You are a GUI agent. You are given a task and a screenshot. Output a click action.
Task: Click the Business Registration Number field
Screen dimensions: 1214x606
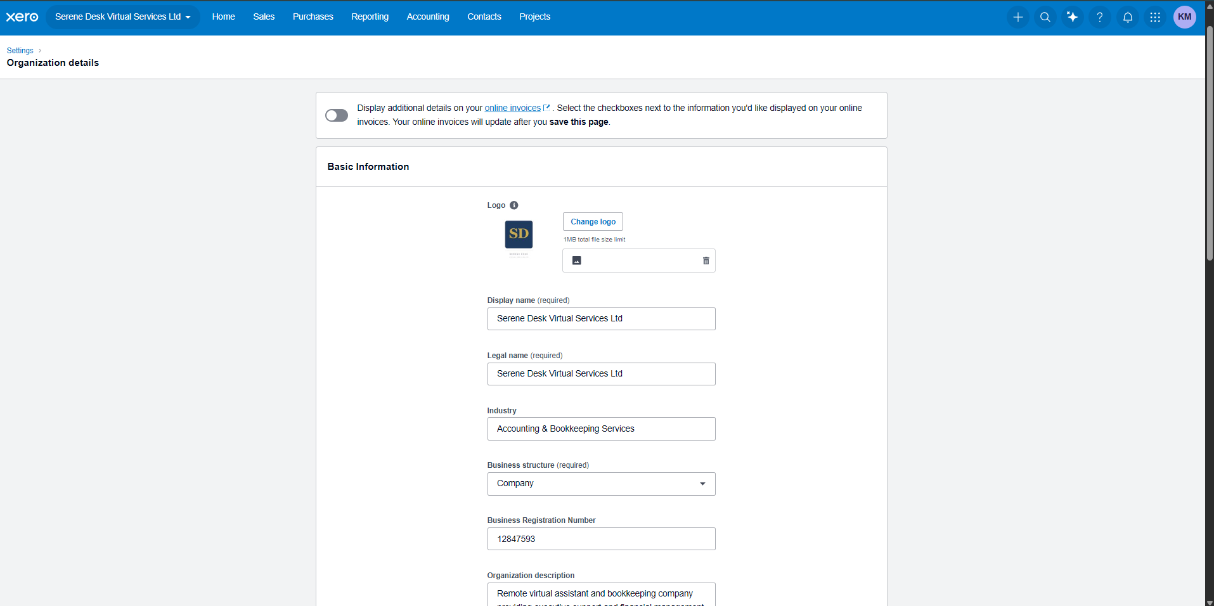coord(601,539)
